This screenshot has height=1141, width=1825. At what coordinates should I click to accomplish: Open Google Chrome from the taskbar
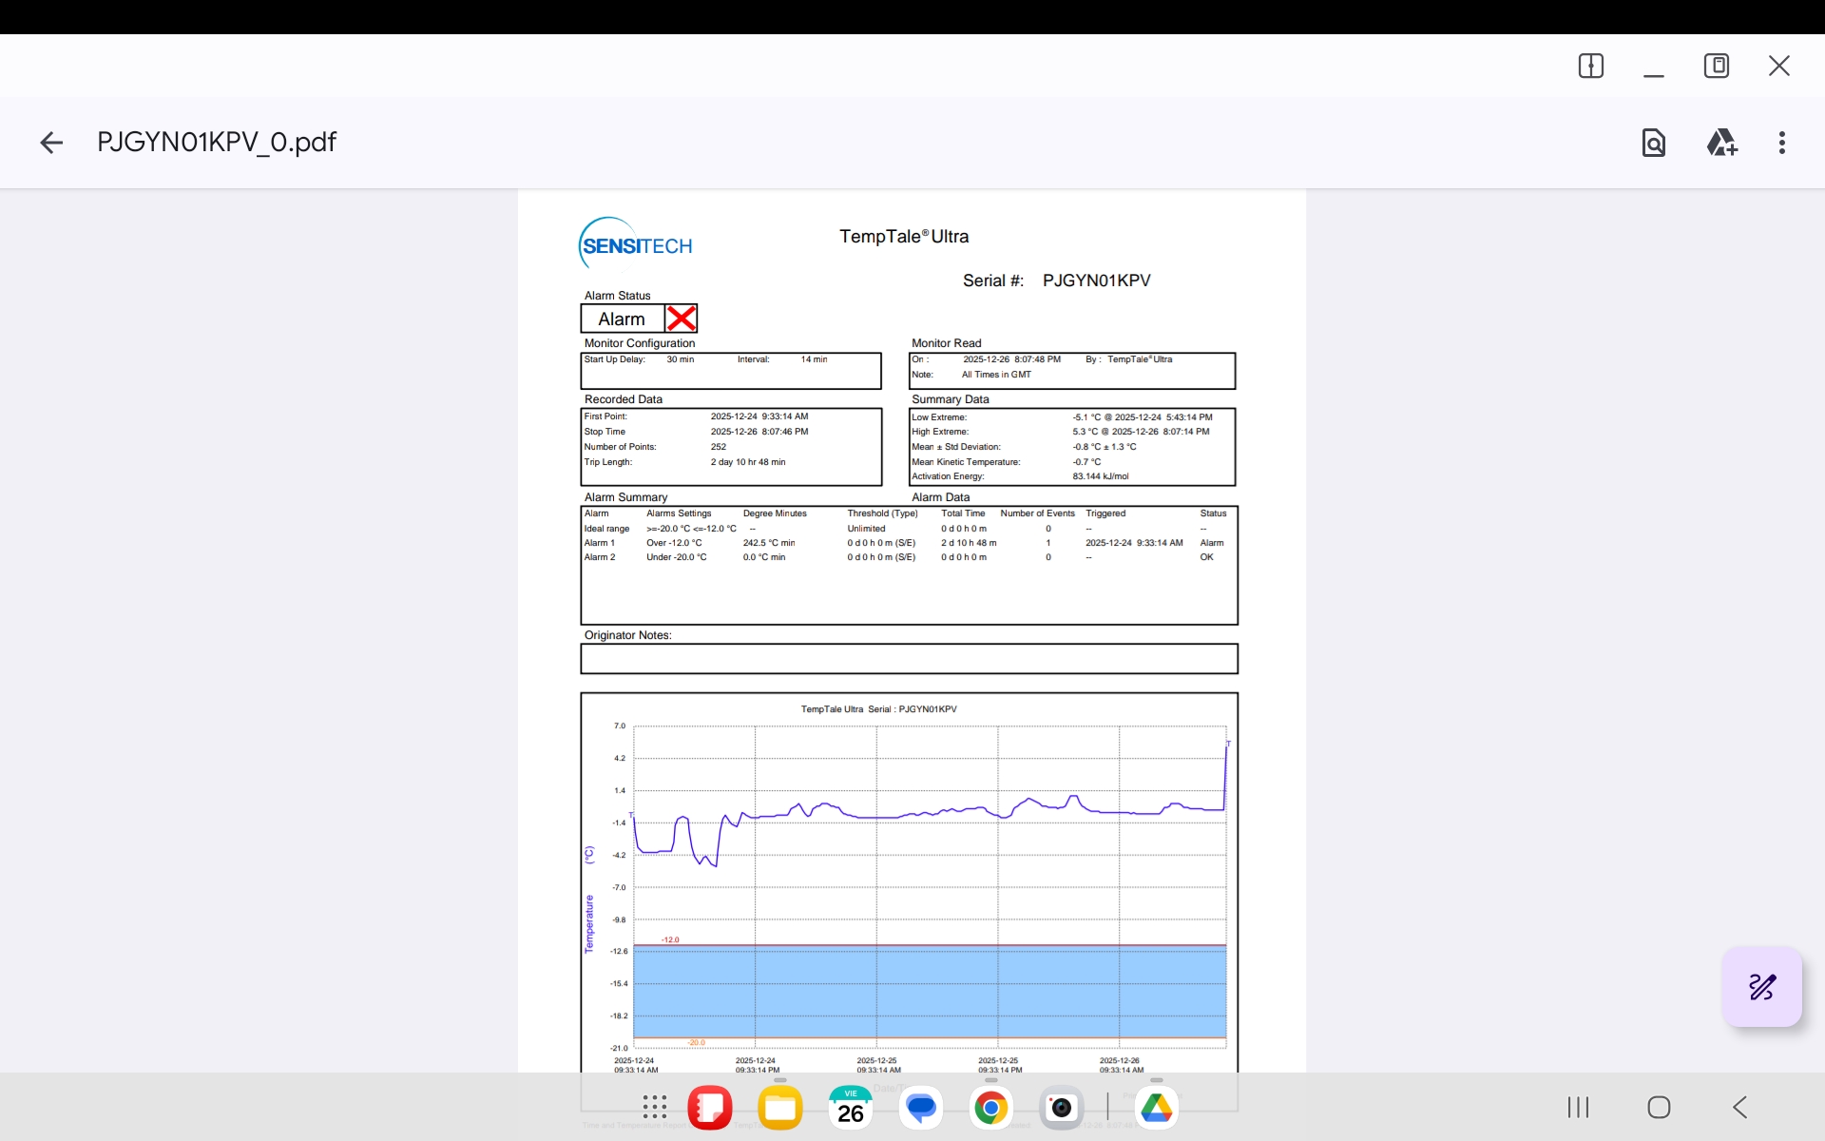[x=990, y=1108]
